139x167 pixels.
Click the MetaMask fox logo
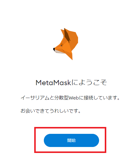(x=66, y=44)
